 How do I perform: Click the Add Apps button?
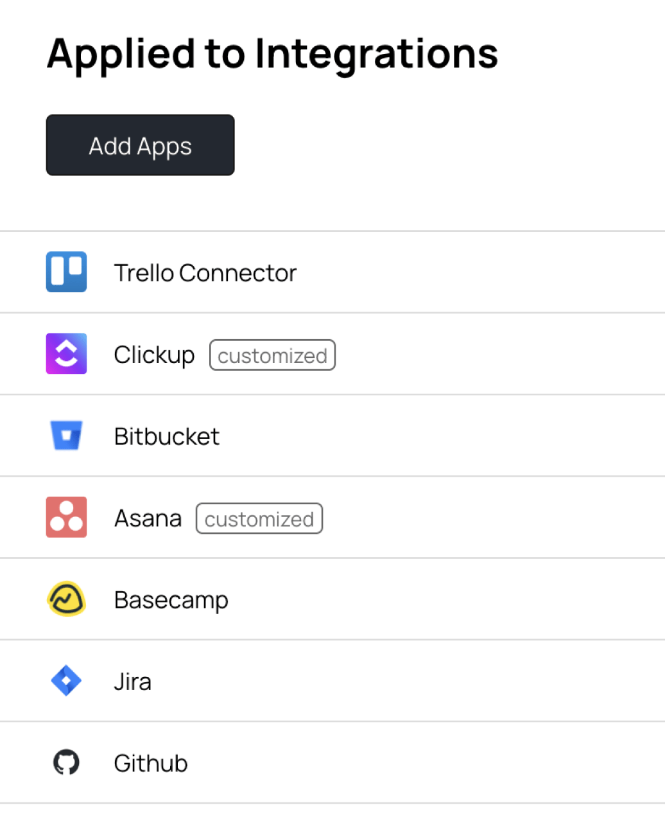pyautogui.click(x=140, y=145)
